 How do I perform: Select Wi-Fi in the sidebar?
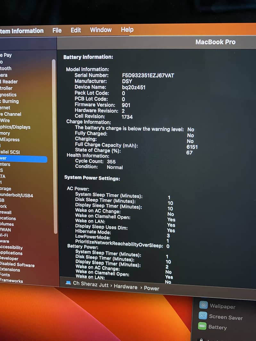(x=4, y=235)
